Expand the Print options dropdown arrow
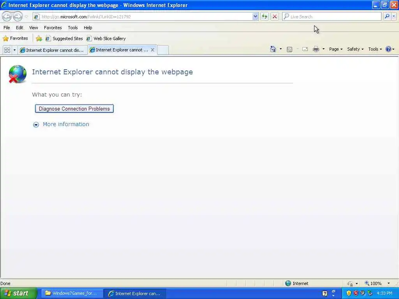Viewport: 399px width, 299px height. (323, 49)
